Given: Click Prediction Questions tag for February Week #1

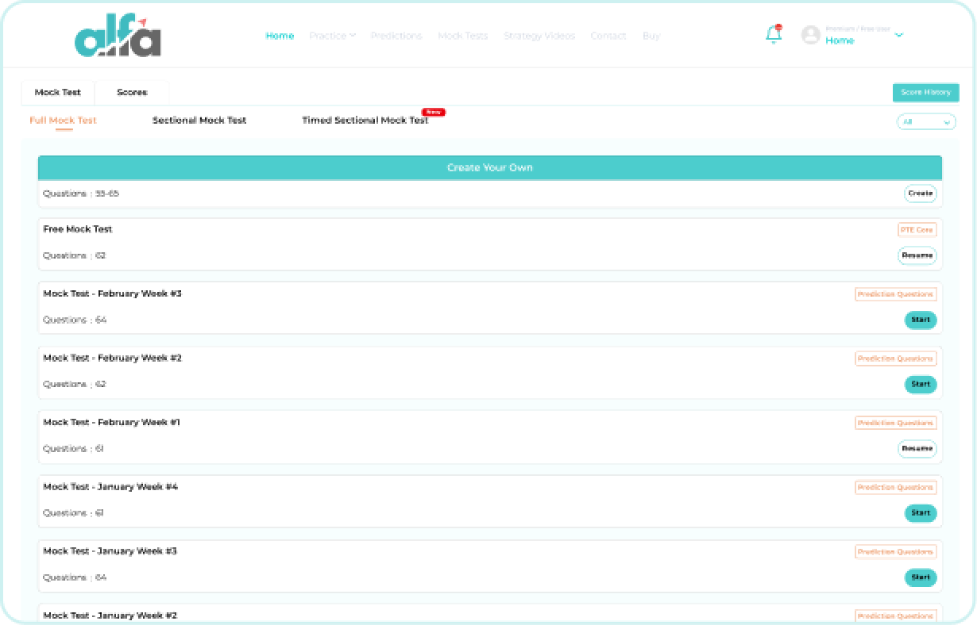Looking at the screenshot, I should point(895,423).
